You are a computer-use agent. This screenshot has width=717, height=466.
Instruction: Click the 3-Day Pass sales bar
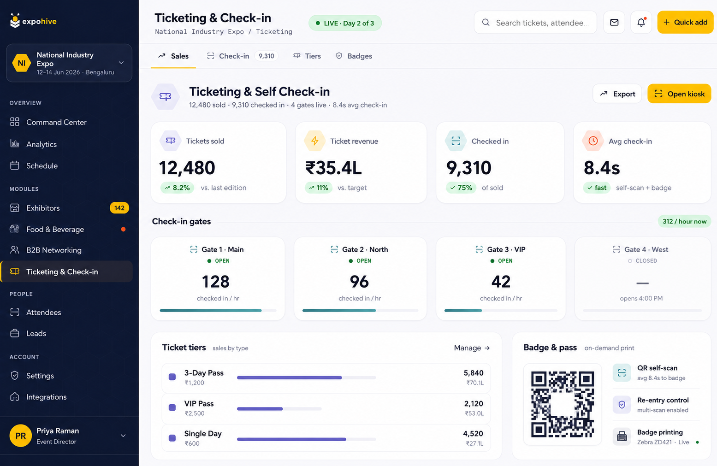click(307, 378)
